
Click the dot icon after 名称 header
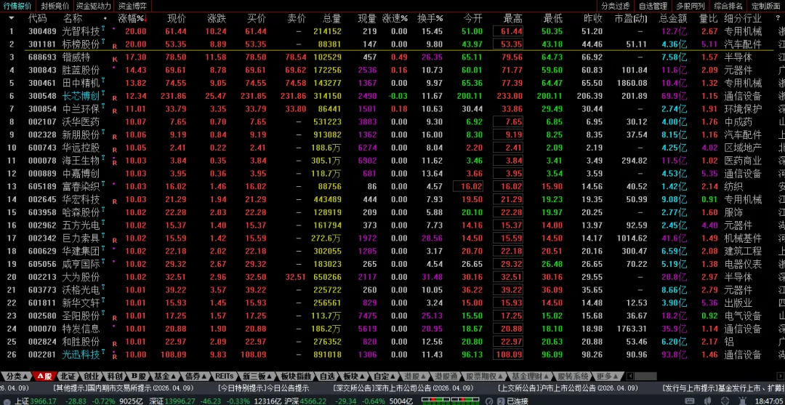pyautogui.click(x=105, y=18)
